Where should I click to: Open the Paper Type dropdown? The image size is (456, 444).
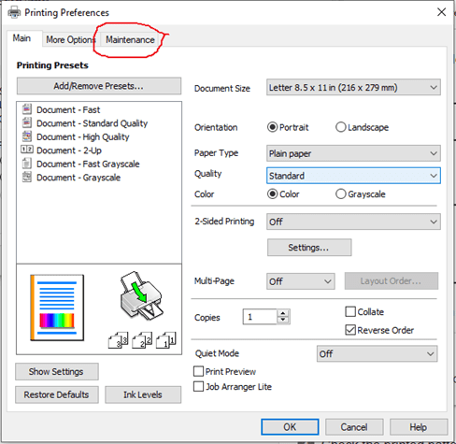click(353, 153)
